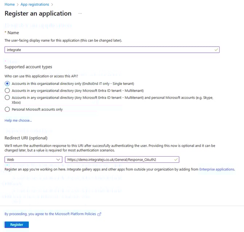Open the Web platform type dropdown

(34, 160)
